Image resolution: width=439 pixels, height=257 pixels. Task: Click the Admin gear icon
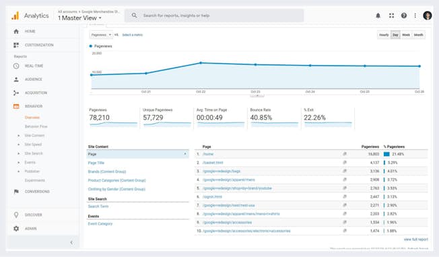(16, 229)
